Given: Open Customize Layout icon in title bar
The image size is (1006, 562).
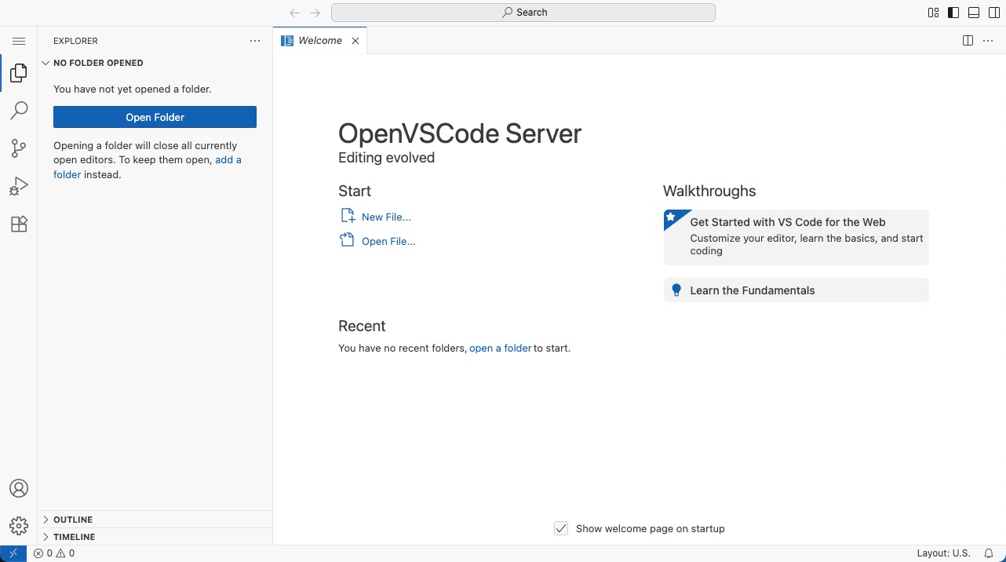Looking at the screenshot, I should [933, 13].
